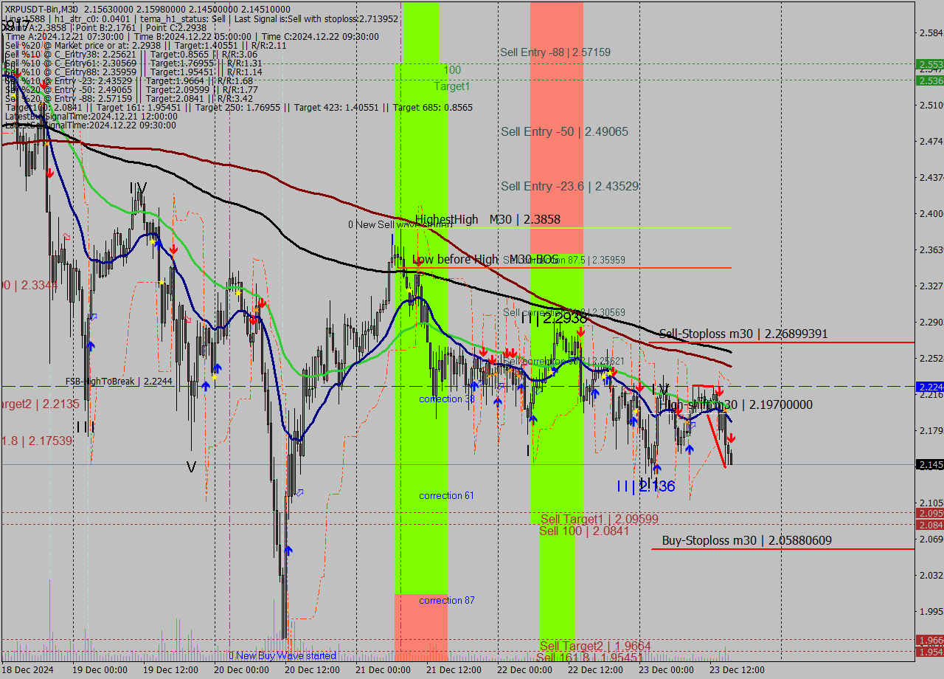Click the 2.584 price axis value
944x679 pixels.
pos(931,32)
